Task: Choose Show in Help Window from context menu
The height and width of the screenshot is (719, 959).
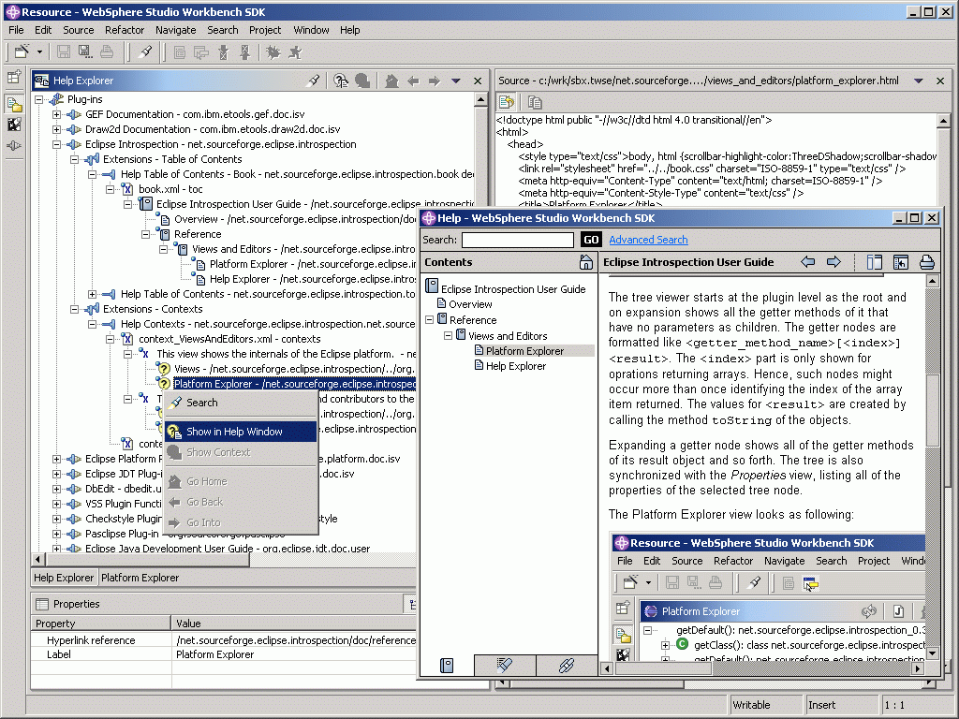Action: 241,432
